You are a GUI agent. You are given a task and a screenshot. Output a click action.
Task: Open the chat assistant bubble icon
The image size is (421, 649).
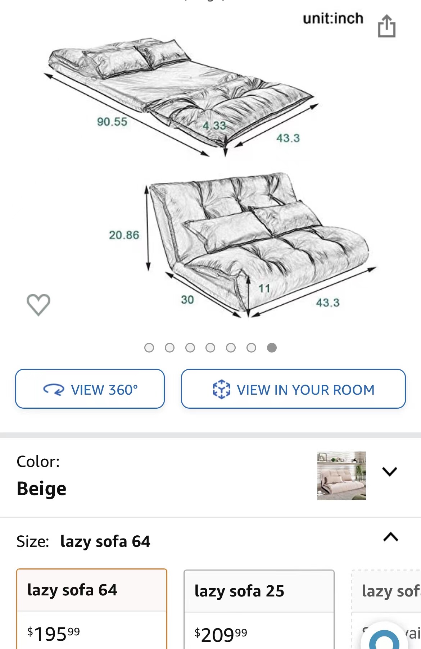pos(384,639)
